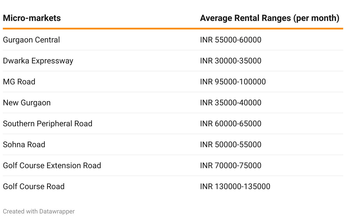Click the Southern Peripheral Road cell
This screenshot has width=346, height=218.
48,124
